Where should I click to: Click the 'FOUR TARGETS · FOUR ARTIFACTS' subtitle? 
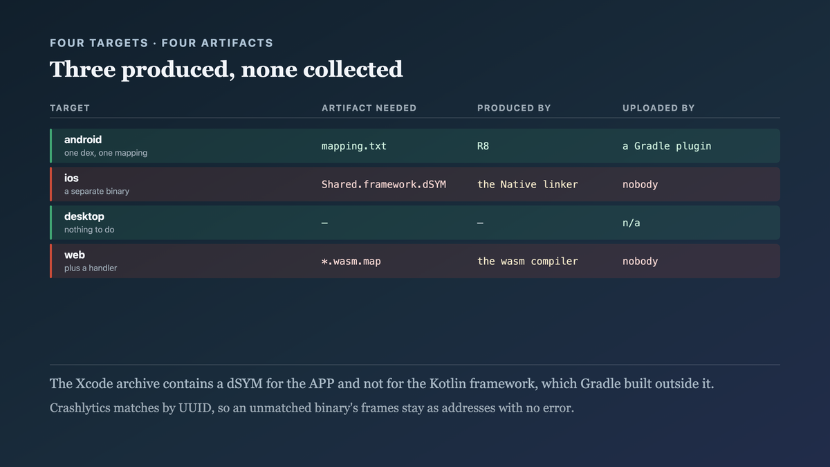pyautogui.click(x=161, y=43)
